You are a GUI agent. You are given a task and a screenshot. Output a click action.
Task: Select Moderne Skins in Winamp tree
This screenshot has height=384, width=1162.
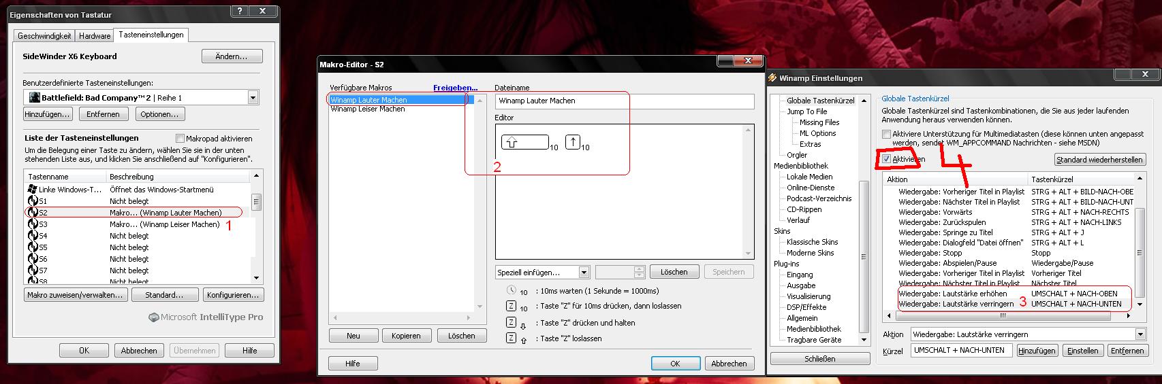pyautogui.click(x=810, y=253)
